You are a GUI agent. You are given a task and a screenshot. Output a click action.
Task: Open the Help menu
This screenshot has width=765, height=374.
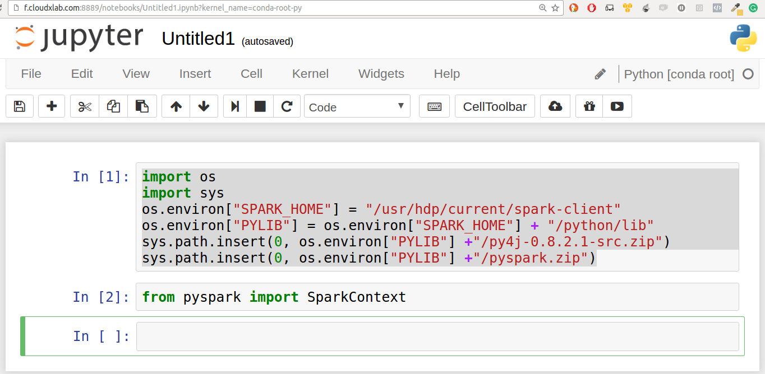(447, 74)
